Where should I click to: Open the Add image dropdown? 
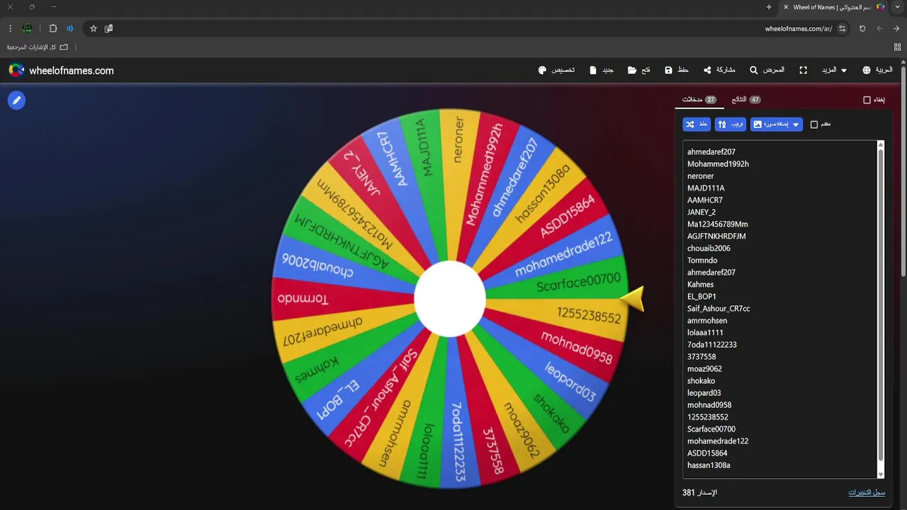(x=777, y=124)
